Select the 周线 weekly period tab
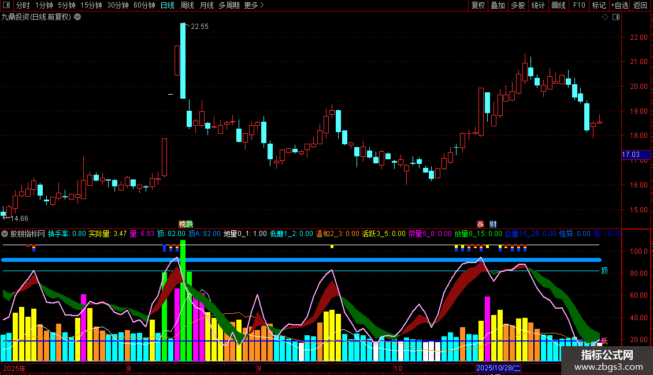This screenshot has width=653, height=375. (x=187, y=5)
